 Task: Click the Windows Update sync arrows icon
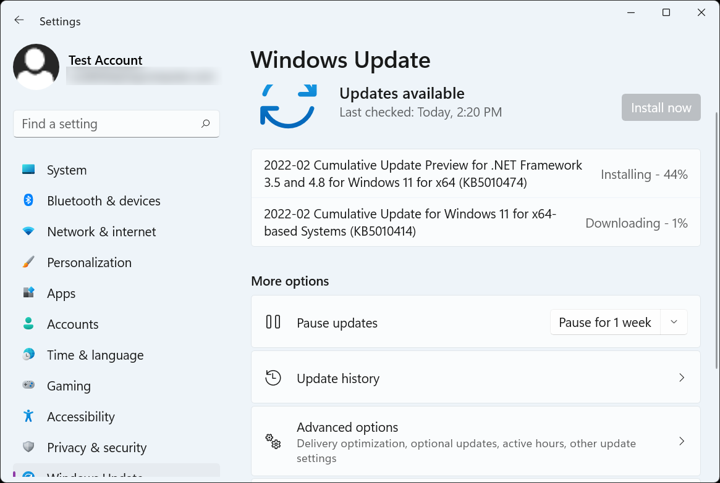[x=289, y=106]
